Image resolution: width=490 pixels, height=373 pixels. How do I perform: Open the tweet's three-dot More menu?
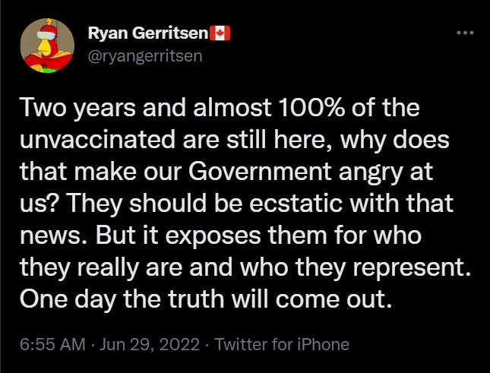464,35
